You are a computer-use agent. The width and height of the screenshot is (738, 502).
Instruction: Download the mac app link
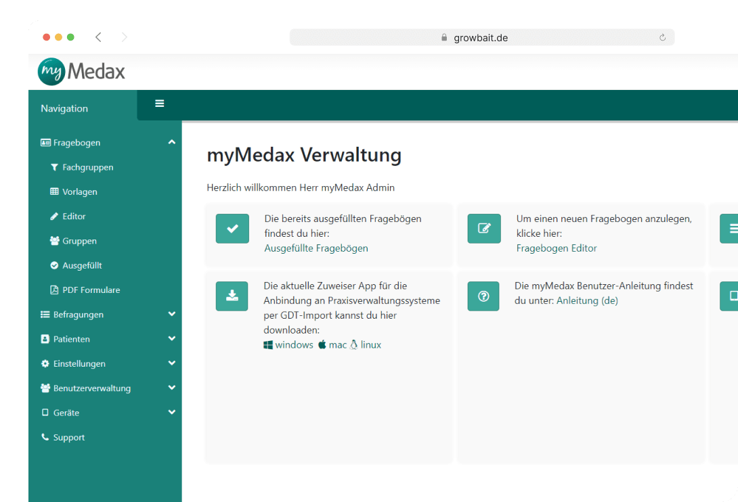[x=337, y=345]
